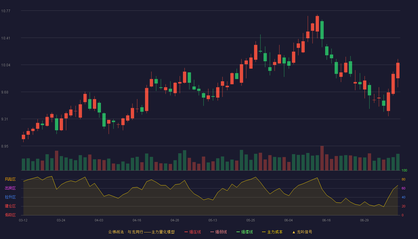This screenshot has height=239, width=418.
Task: Click the last red candlestick on the right
Action: [x=398, y=71]
